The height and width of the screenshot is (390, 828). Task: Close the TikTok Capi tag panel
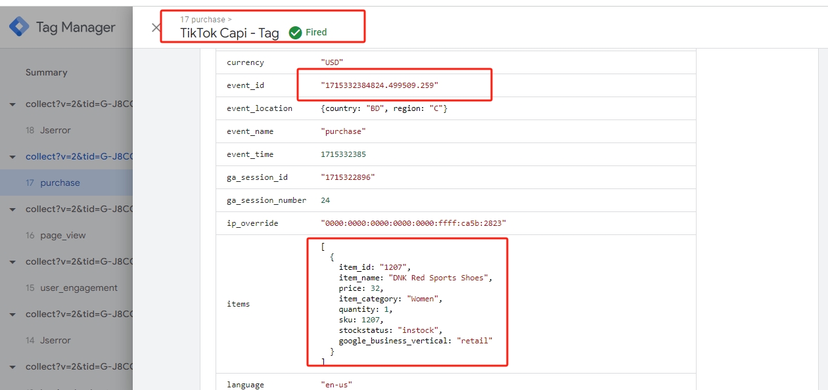coord(156,28)
